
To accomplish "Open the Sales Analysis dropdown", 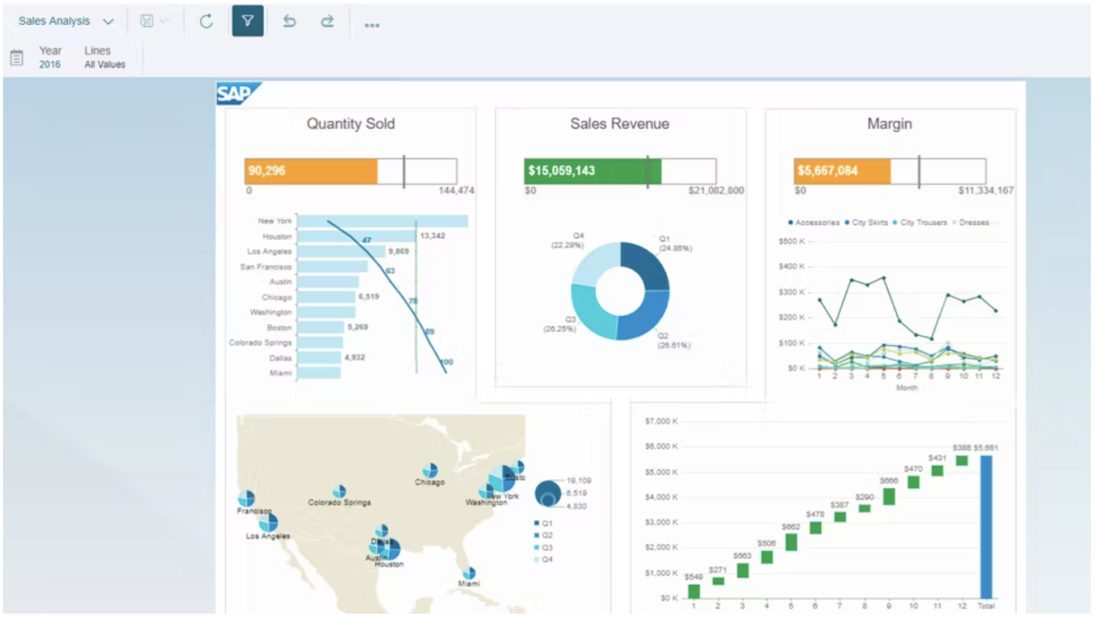I will click(x=65, y=21).
